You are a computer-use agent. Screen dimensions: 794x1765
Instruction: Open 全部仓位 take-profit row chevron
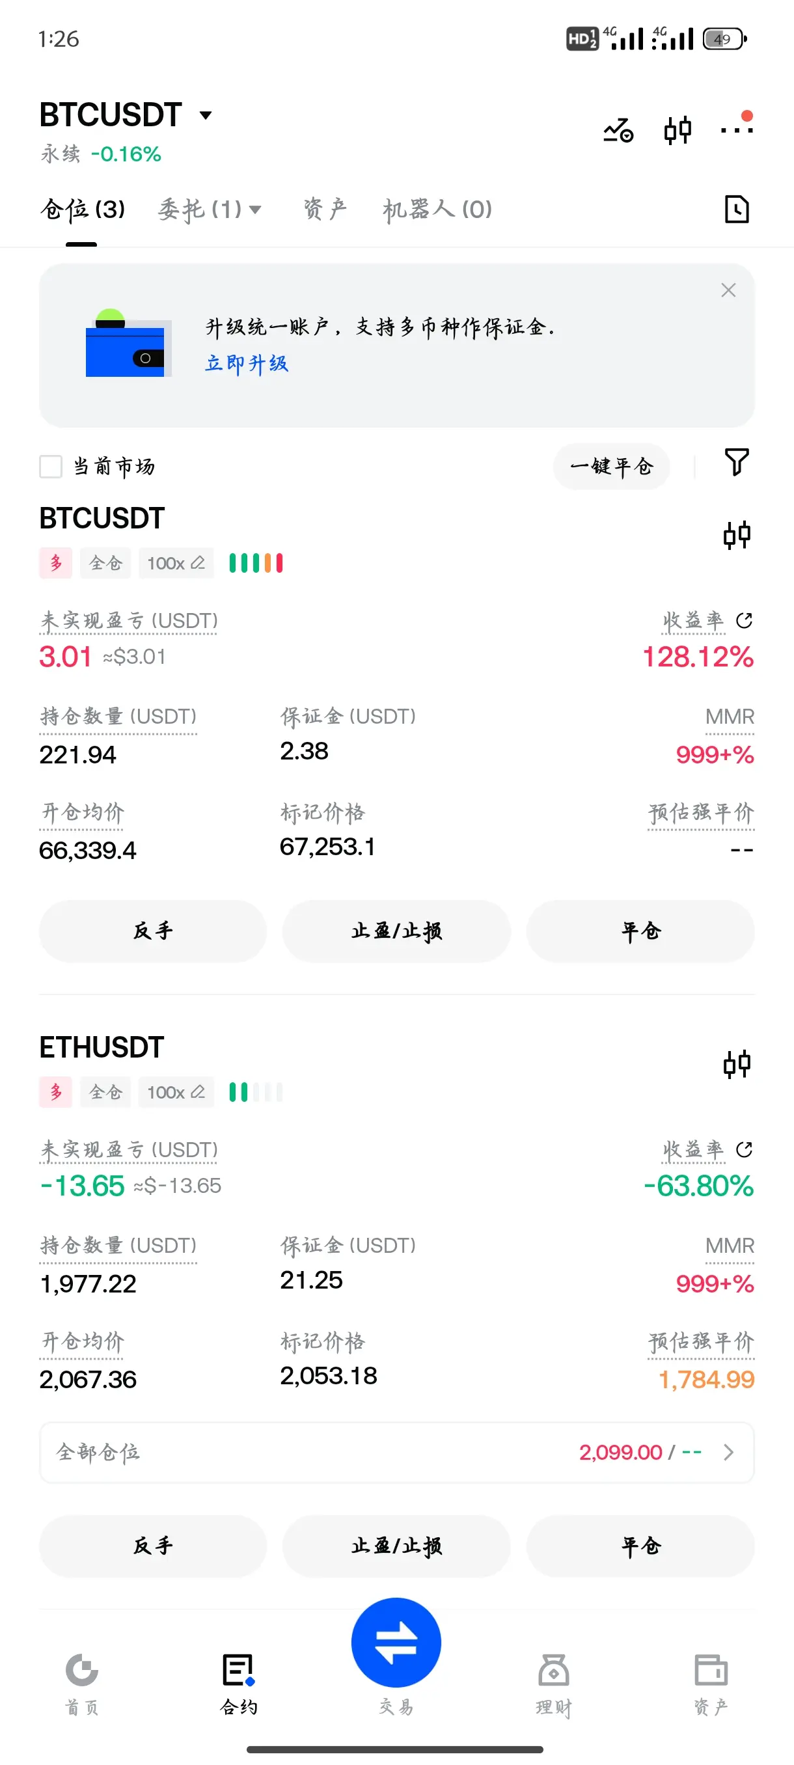(x=728, y=1452)
